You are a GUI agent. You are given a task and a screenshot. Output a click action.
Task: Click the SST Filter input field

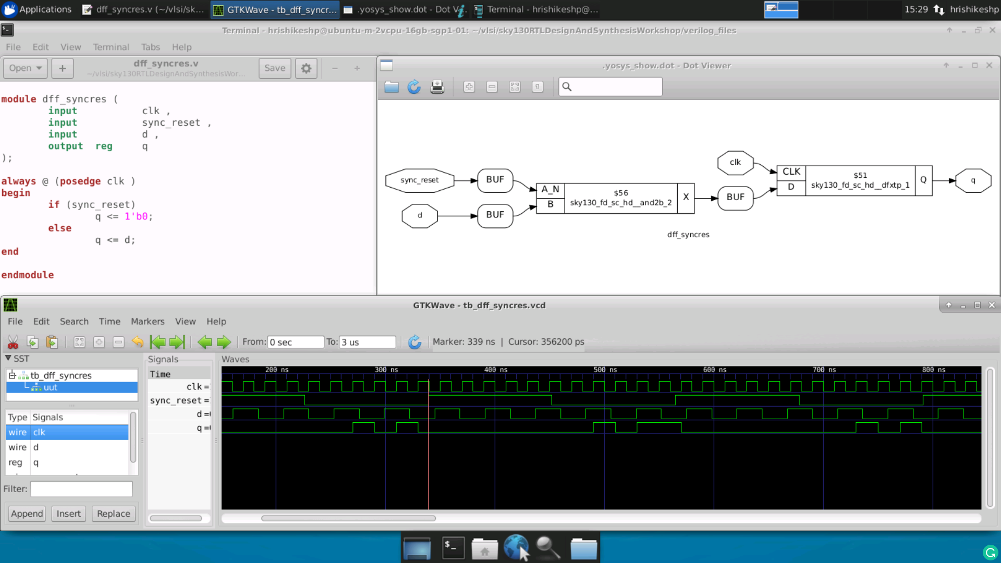(x=81, y=489)
